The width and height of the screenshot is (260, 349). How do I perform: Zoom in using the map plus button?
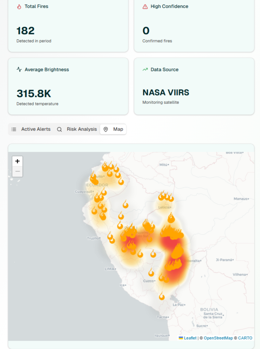17,161
